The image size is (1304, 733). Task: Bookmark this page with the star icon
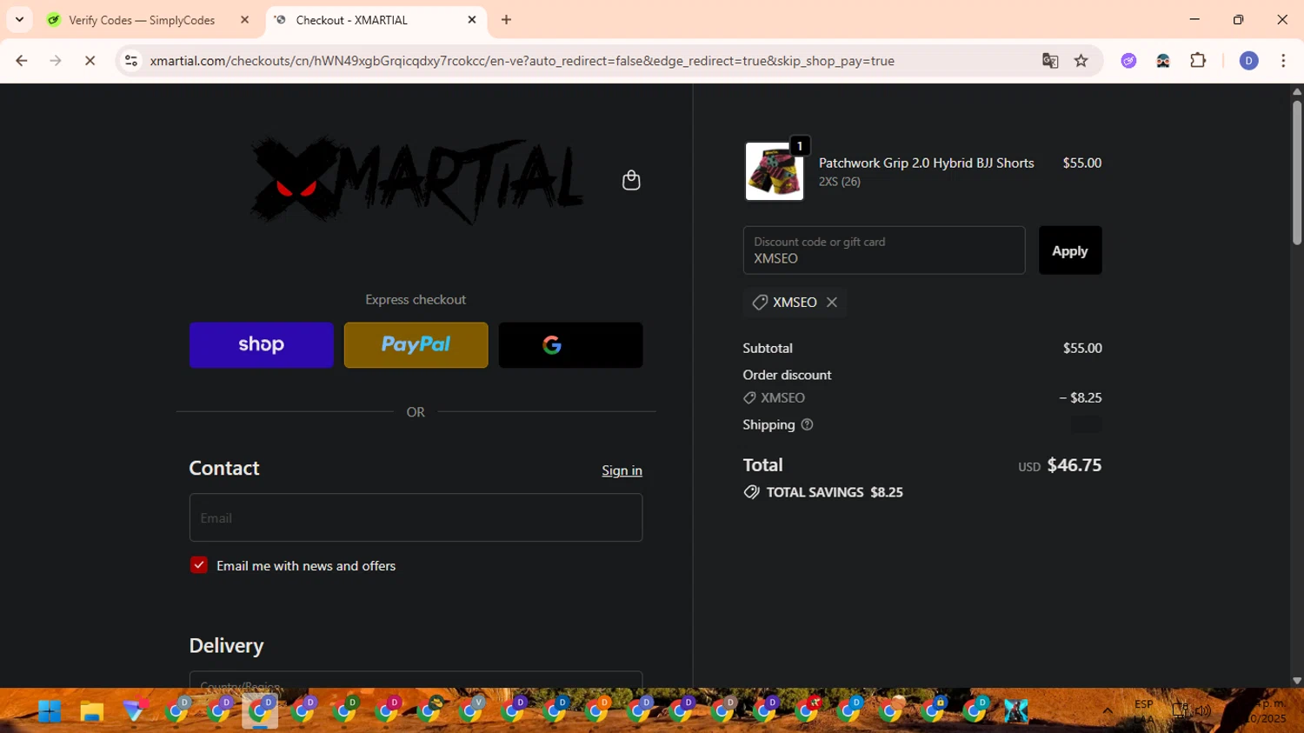pos(1081,61)
